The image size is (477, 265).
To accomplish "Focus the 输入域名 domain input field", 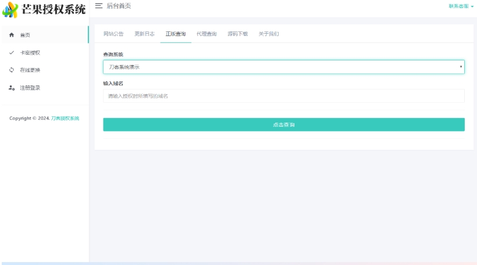I will click(x=283, y=96).
